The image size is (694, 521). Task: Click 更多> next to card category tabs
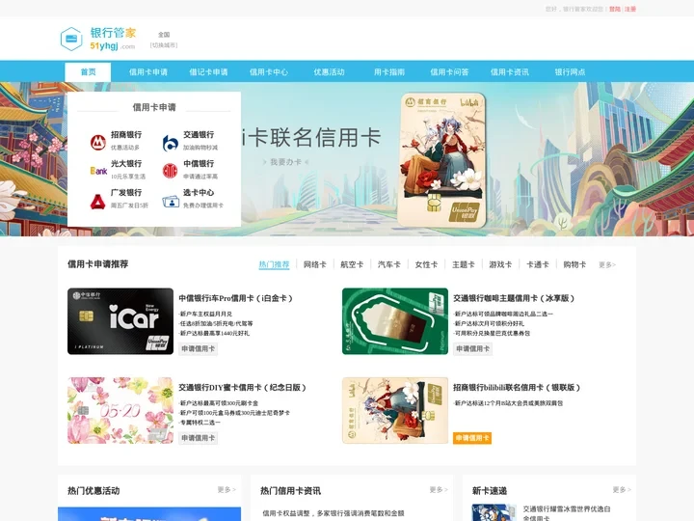(x=607, y=265)
